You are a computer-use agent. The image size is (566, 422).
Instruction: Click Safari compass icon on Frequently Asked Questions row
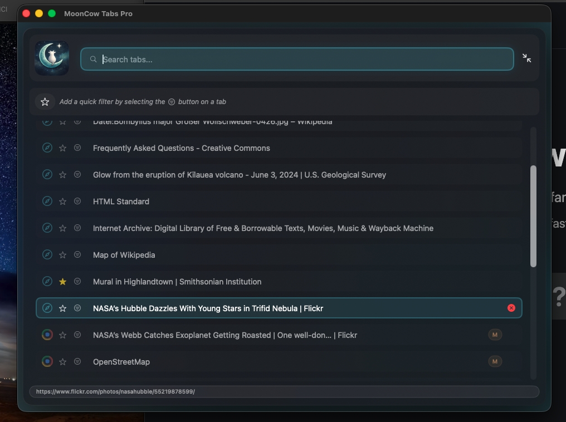pyautogui.click(x=47, y=148)
